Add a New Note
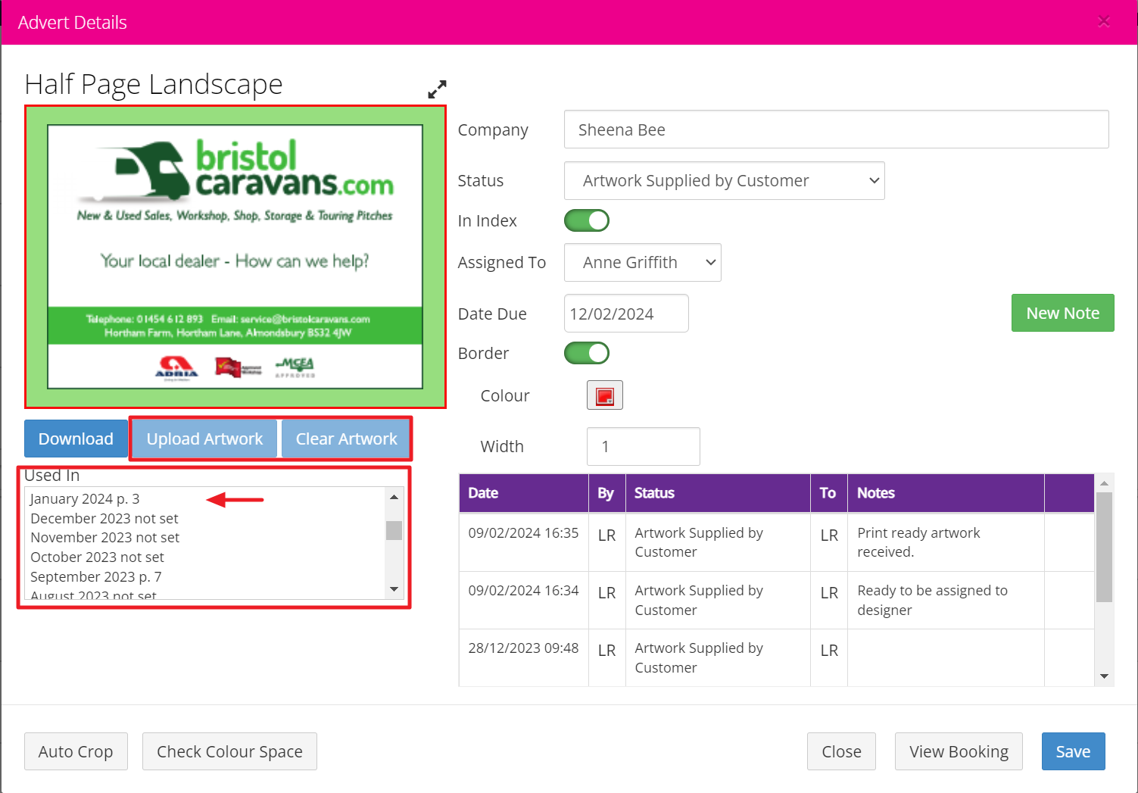1138x793 pixels. click(1062, 313)
